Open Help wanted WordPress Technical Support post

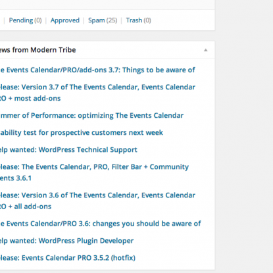coord(68,149)
